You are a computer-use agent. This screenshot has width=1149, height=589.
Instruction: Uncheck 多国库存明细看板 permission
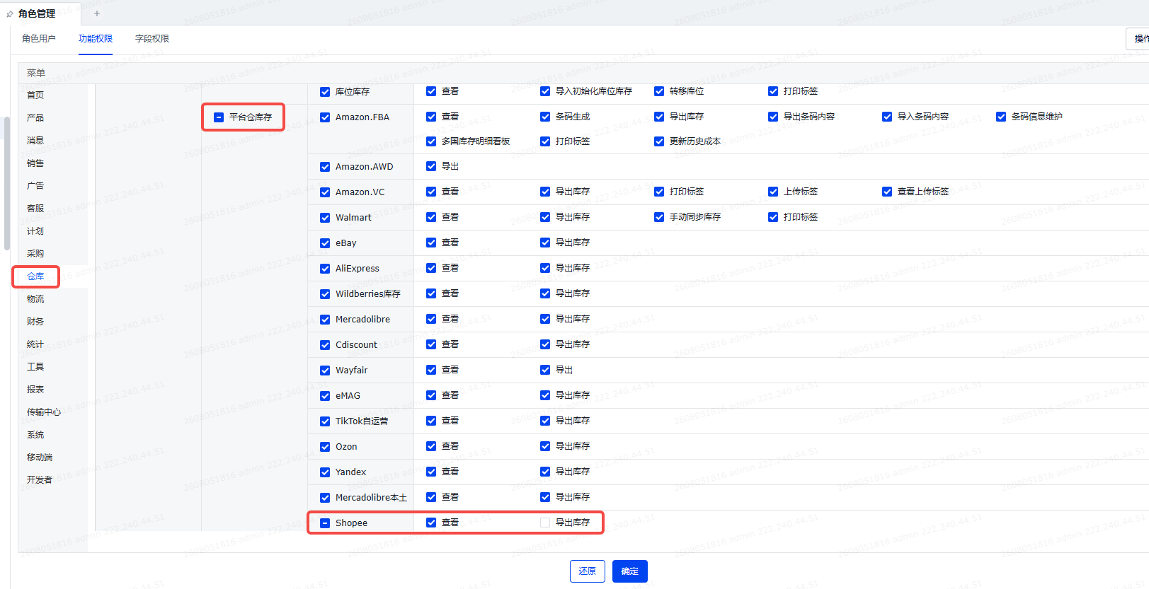tap(431, 141)
